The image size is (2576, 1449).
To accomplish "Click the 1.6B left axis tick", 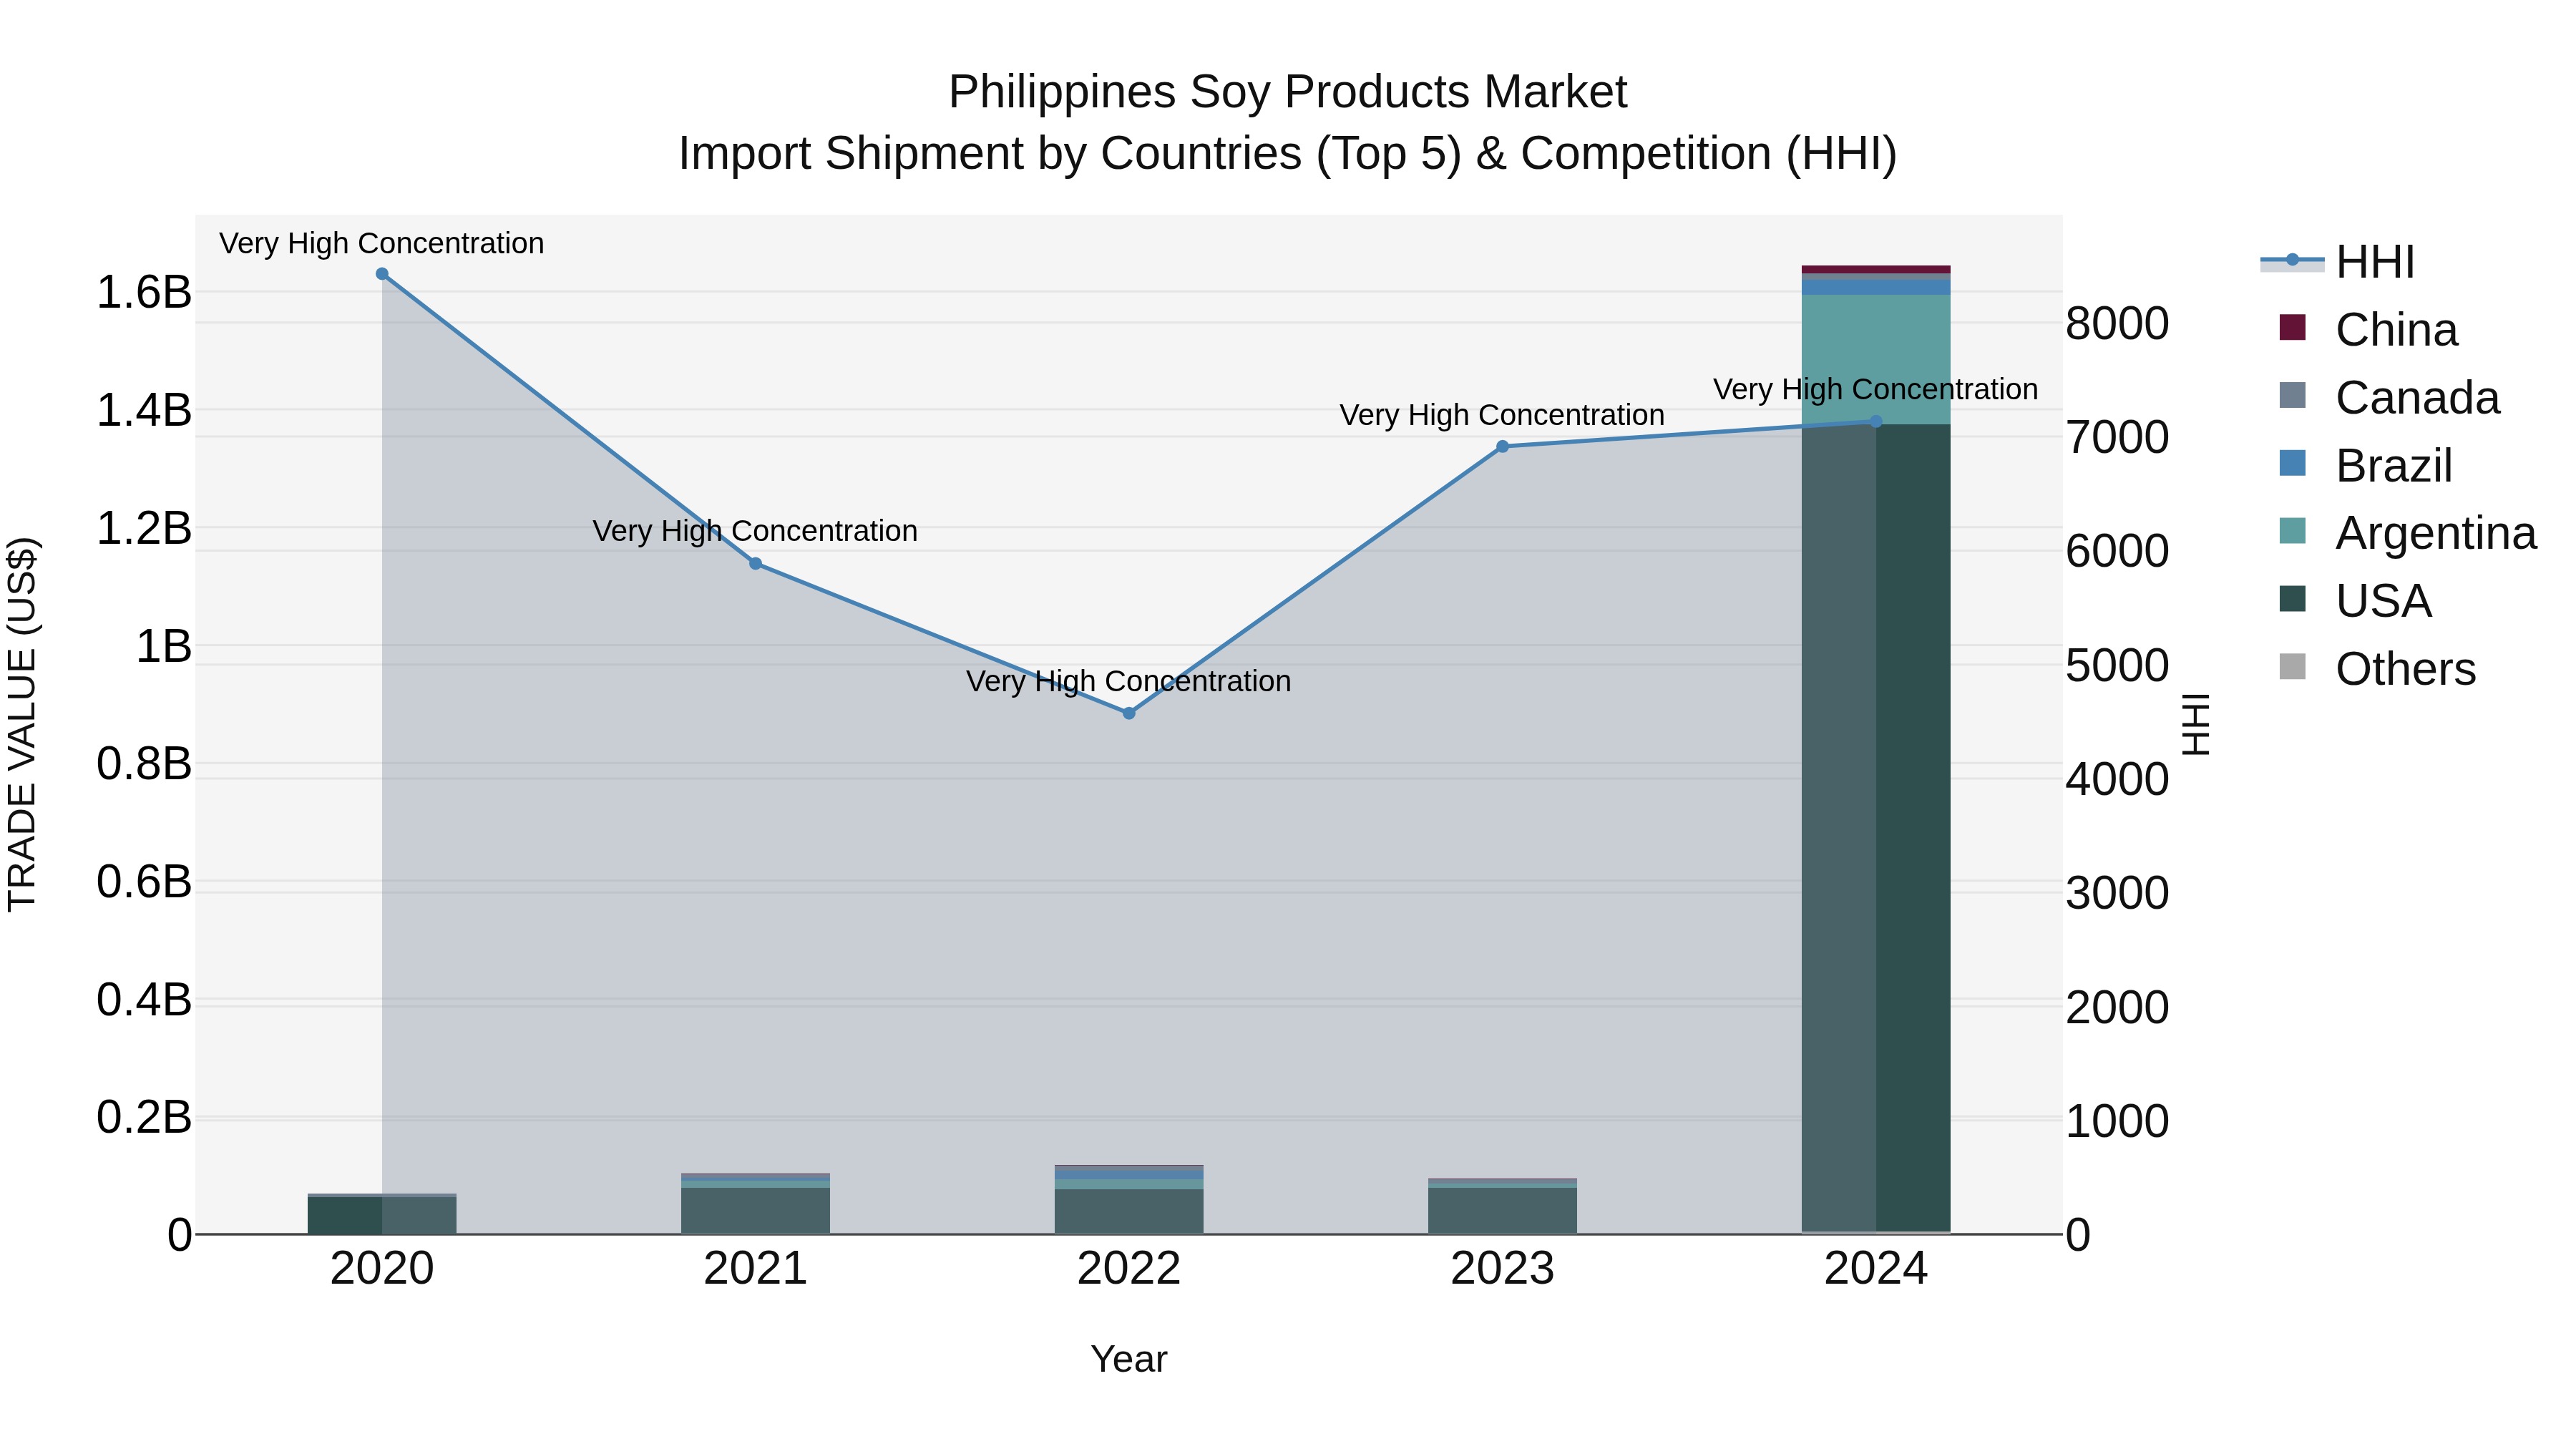I will coord(144,292).
